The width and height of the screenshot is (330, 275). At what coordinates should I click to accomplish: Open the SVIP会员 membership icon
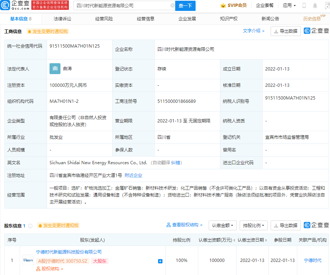(231, 5)
